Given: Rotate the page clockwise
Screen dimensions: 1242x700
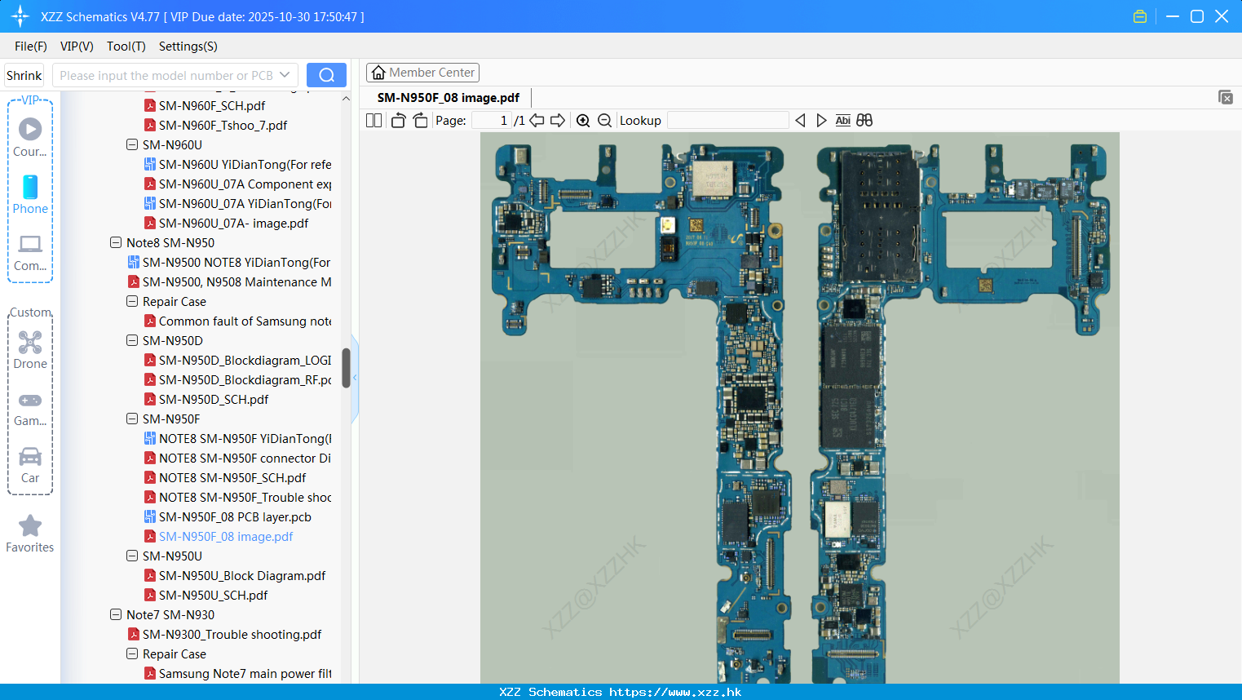Looking at the screenshot, I should (420, 120).
